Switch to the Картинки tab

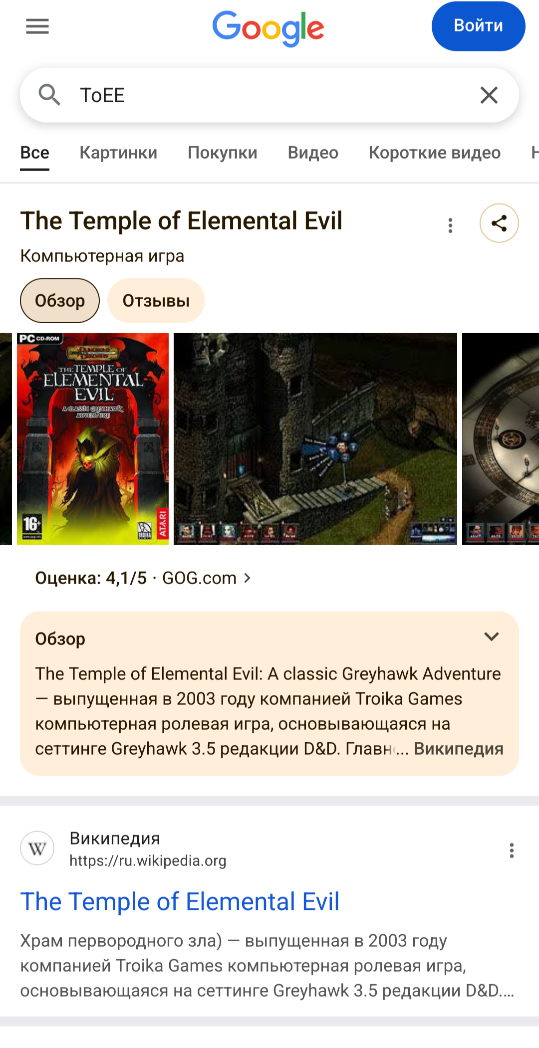[x=118, y=153]
